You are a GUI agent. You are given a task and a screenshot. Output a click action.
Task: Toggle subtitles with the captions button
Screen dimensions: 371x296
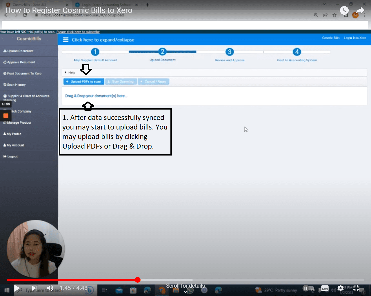coord(325,288)
